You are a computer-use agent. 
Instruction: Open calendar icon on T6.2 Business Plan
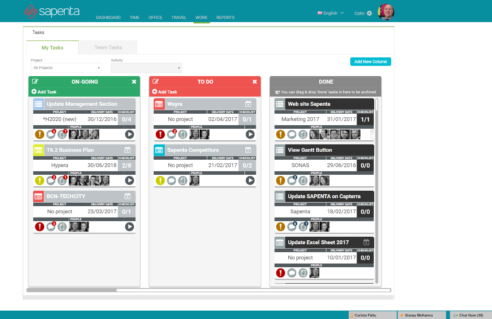(x=128, y=150)
